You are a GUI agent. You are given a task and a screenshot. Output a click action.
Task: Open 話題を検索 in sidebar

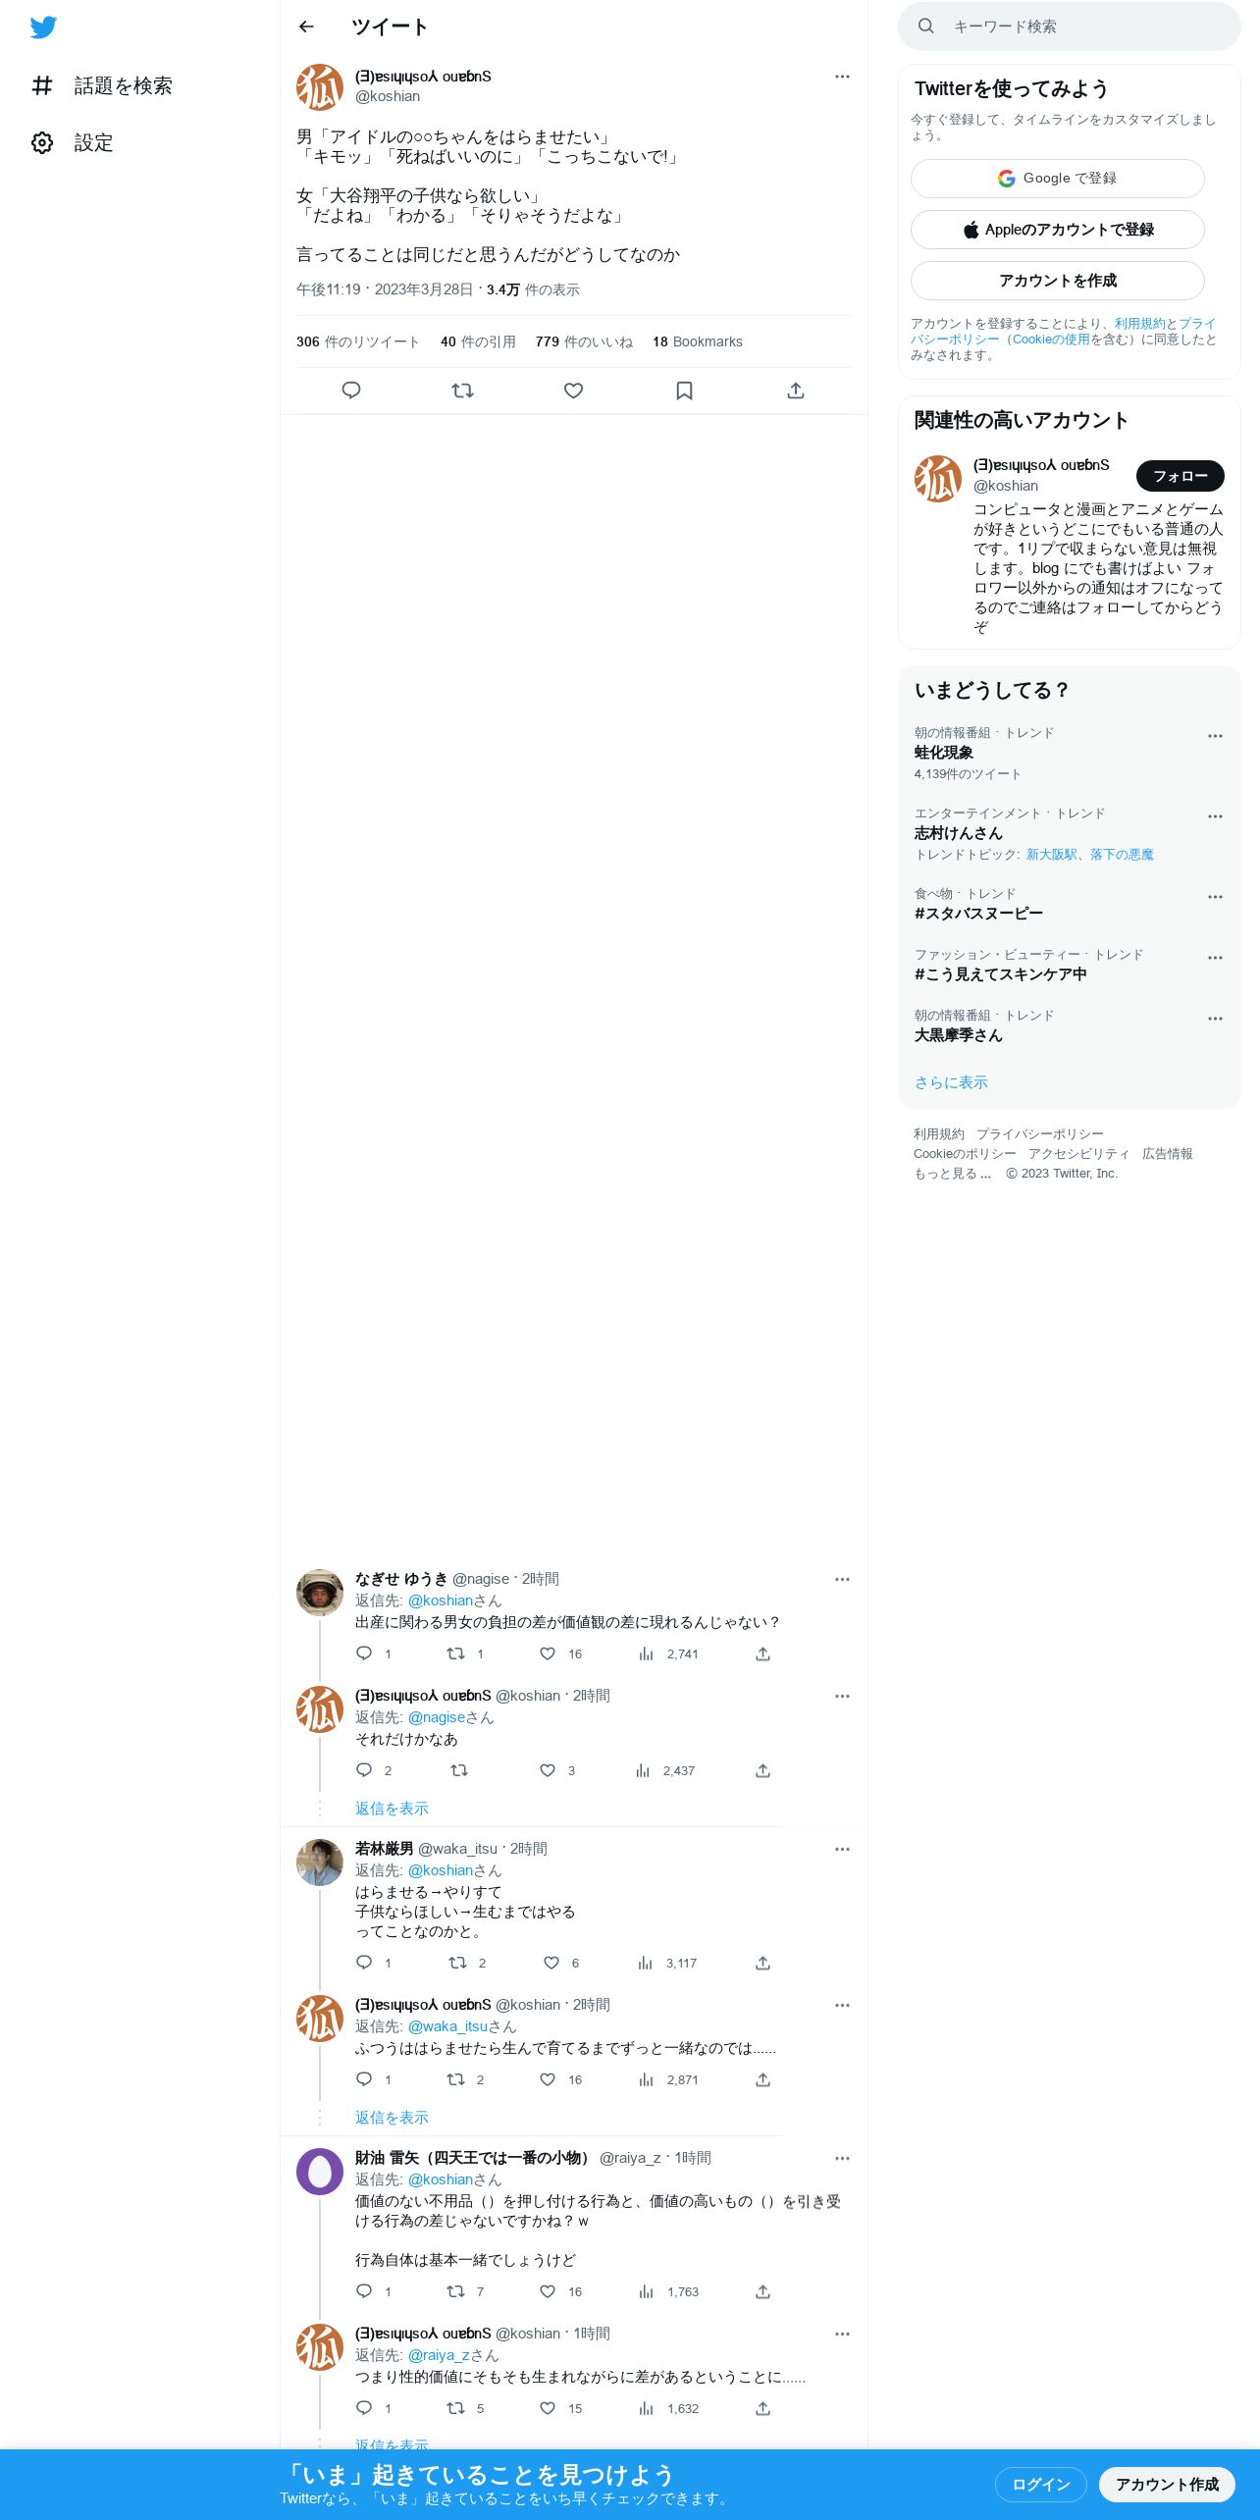pos(102,86)
